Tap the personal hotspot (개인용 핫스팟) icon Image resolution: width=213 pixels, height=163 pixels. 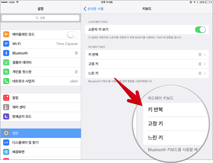click(x=6, y=72)
